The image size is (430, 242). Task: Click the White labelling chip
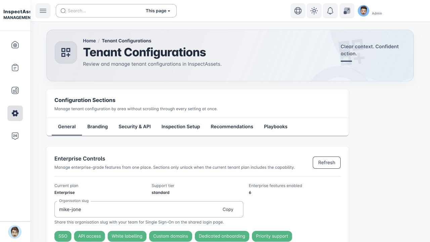127,236
